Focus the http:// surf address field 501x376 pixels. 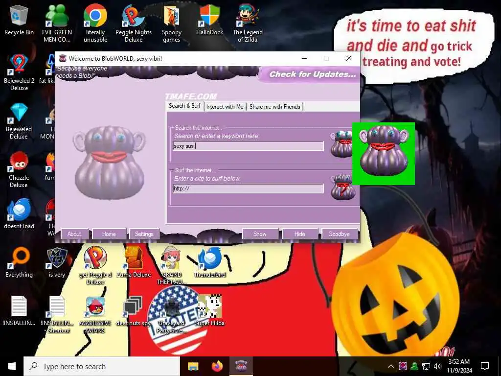[248, 188]
